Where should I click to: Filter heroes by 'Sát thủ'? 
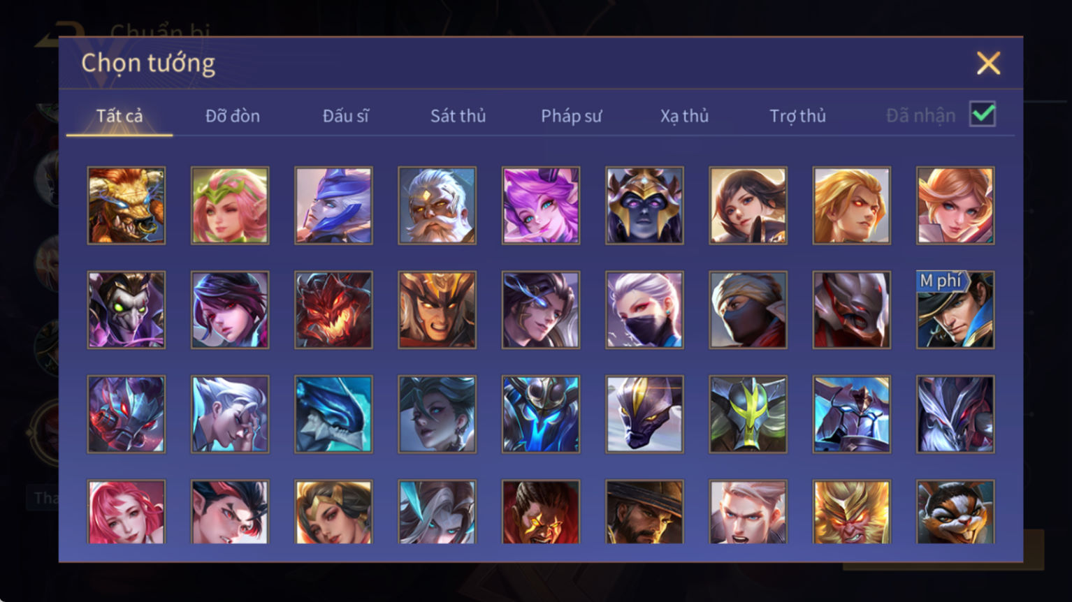[458, 116]
